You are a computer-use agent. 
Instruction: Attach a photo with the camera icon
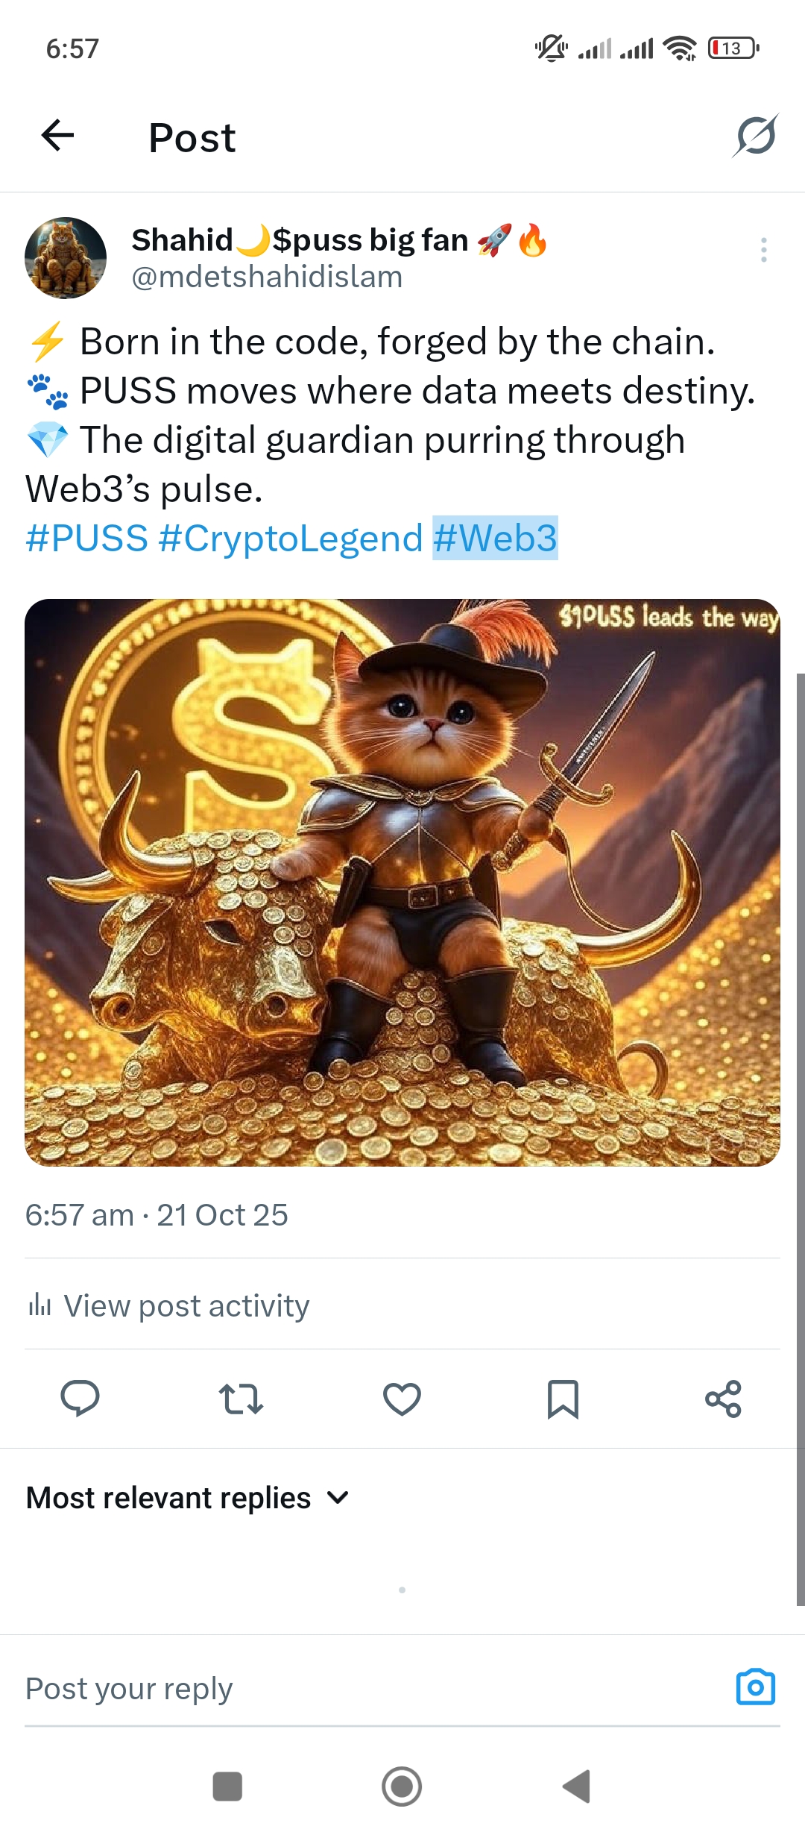tap(755, 1687)
